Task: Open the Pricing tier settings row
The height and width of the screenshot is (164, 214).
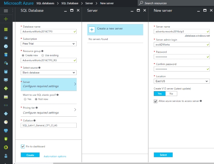Action: [49, 110]
